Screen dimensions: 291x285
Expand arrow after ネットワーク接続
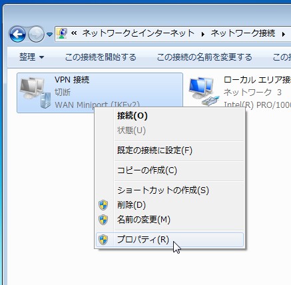284,34
